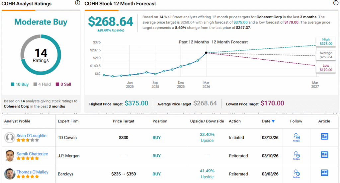Open the TD Cowen article icon
Viewport: 340px width, 183px height.
coord(324,137)
